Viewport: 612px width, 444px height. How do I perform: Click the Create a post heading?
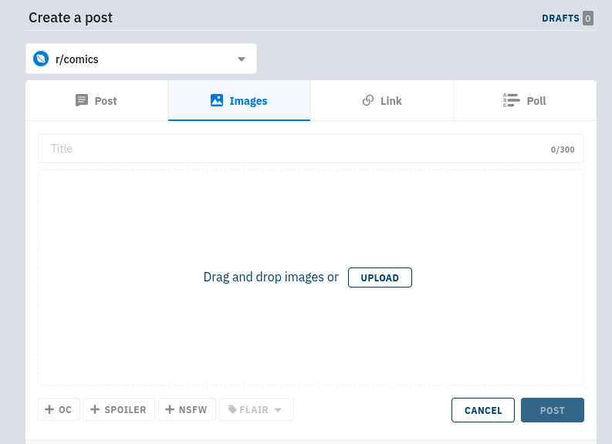70,18
